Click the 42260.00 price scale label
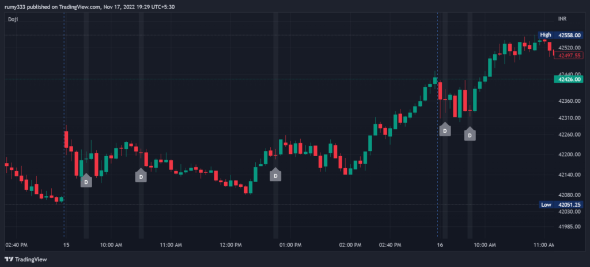 pyautogui.click(x=570, y=134)
